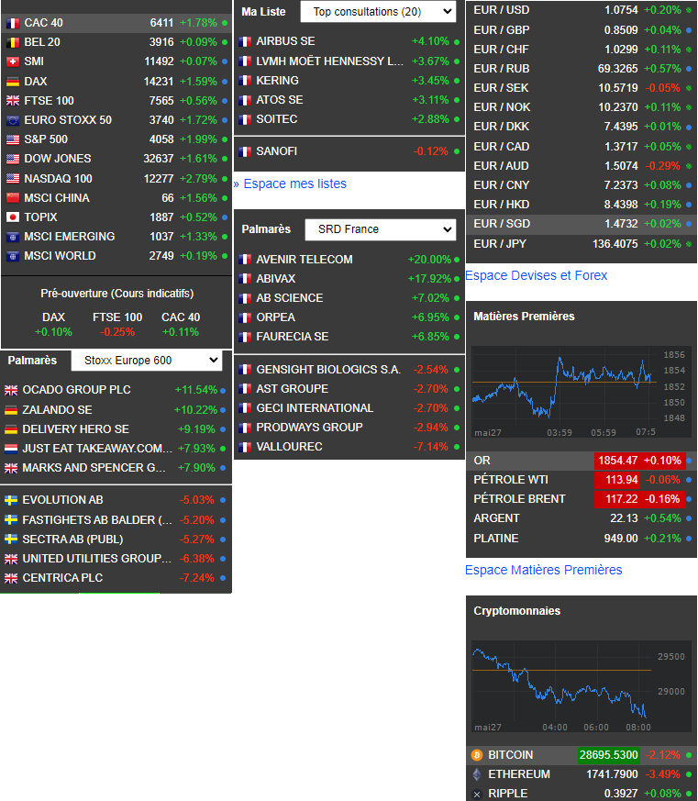Click the EU flag icon beside EURO STOXX 50

click(13, 120)
